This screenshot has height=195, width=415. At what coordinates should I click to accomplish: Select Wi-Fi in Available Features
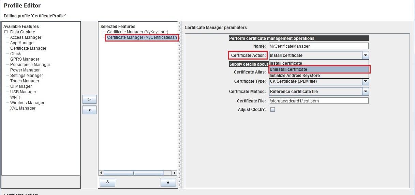click(15, 97)
